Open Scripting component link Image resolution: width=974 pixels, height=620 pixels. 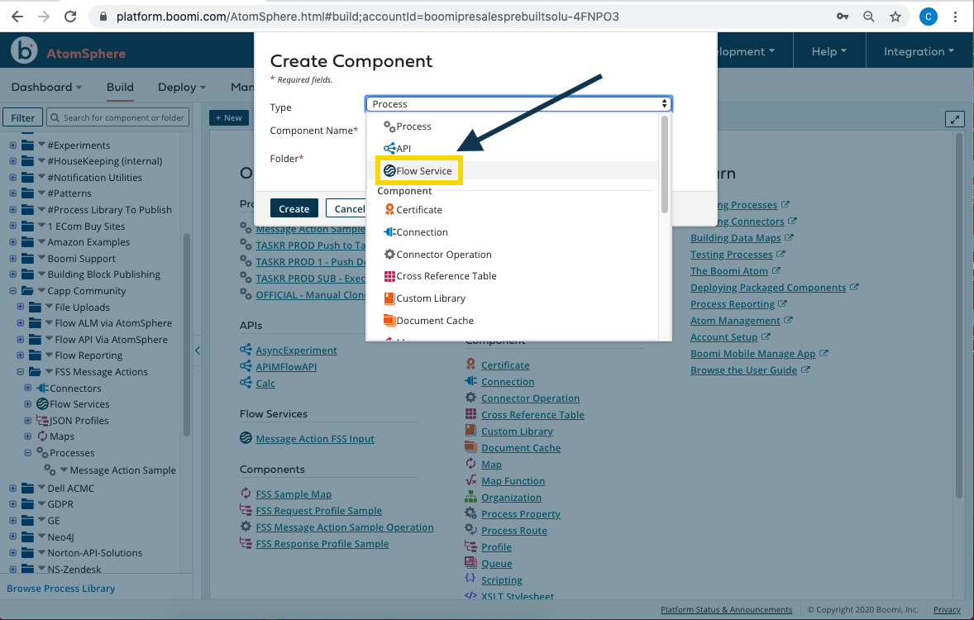501,579
